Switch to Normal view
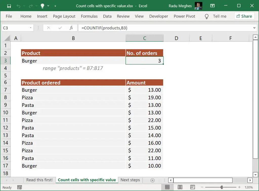259x191 pixels. coord(167,187)
